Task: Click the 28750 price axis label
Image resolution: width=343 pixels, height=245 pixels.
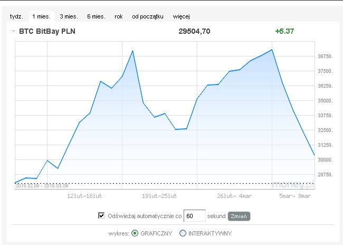Action: click(325, 175)
